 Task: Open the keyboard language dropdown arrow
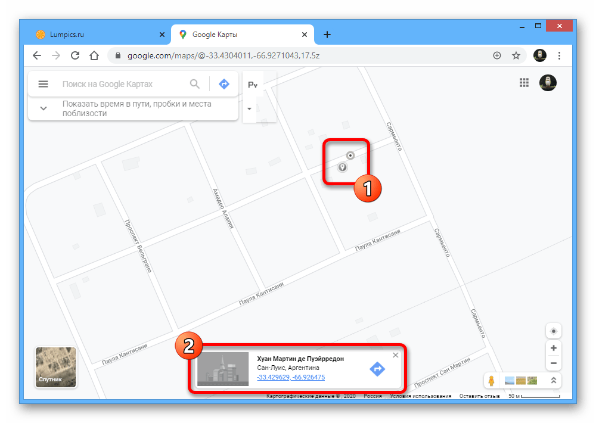point(249,109)
